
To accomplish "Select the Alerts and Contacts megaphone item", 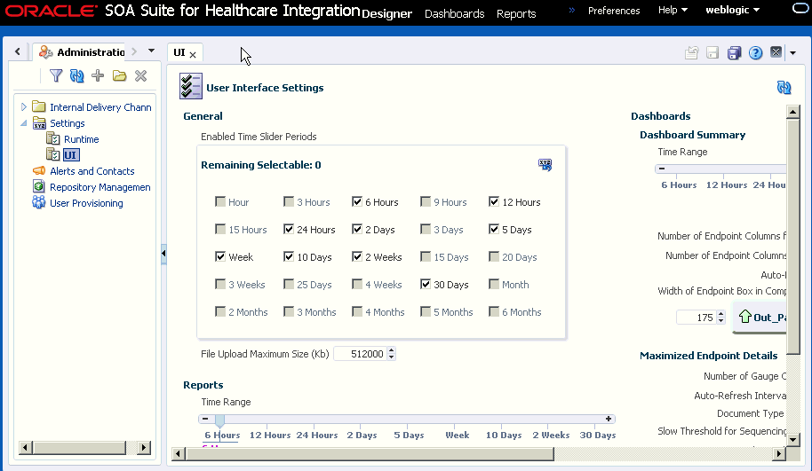I will [92, 171].
